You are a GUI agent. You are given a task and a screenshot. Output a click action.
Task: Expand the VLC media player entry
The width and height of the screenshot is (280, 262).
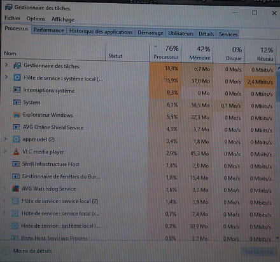(x=5, y=151)
